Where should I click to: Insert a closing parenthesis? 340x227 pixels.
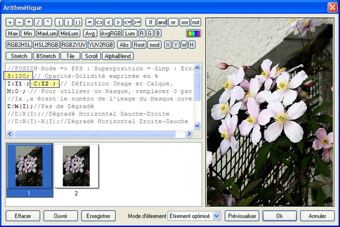tap(68, 22)
